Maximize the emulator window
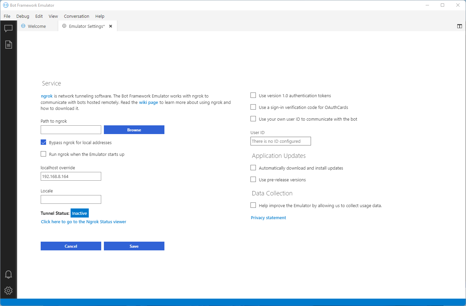466x306 pixels. [x=442, y=5]
